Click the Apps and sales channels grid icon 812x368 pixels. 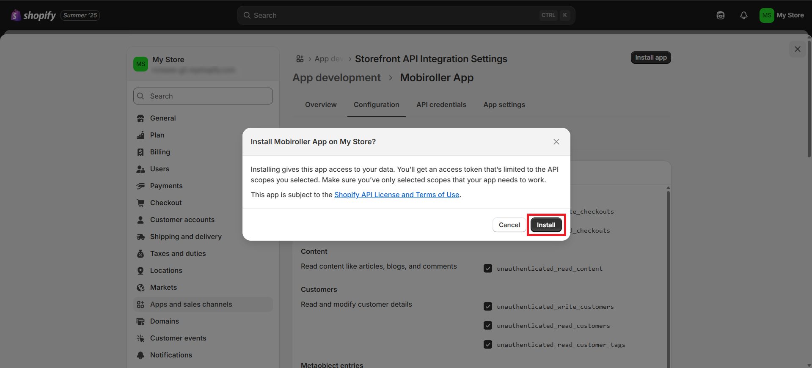click(x=140, y=305)
